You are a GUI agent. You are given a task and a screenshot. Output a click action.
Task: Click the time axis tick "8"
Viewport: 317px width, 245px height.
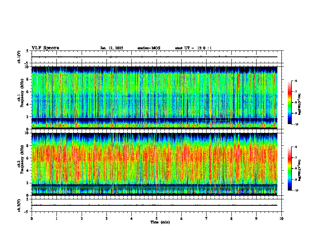[231, 219]
